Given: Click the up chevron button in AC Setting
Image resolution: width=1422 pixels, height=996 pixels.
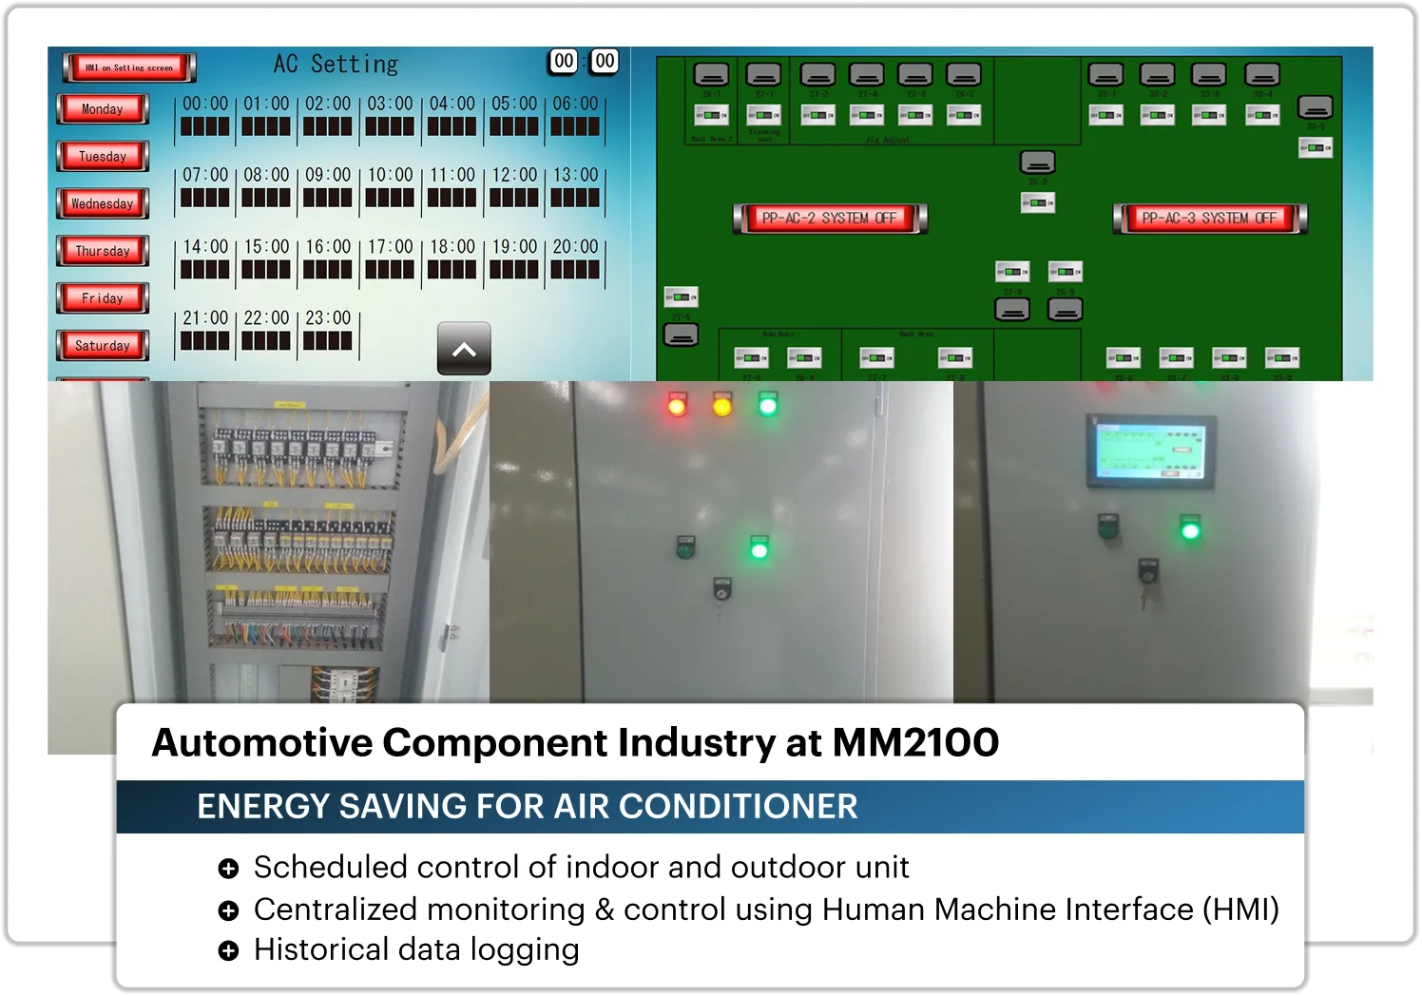Looking at the screenshot, I should coord(464,349).
